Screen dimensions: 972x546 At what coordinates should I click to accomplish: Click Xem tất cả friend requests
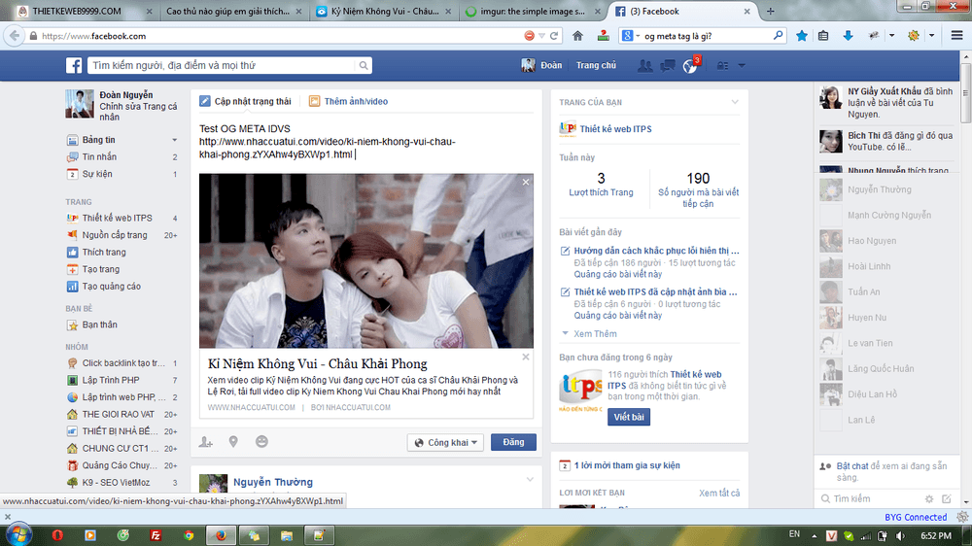719,493
